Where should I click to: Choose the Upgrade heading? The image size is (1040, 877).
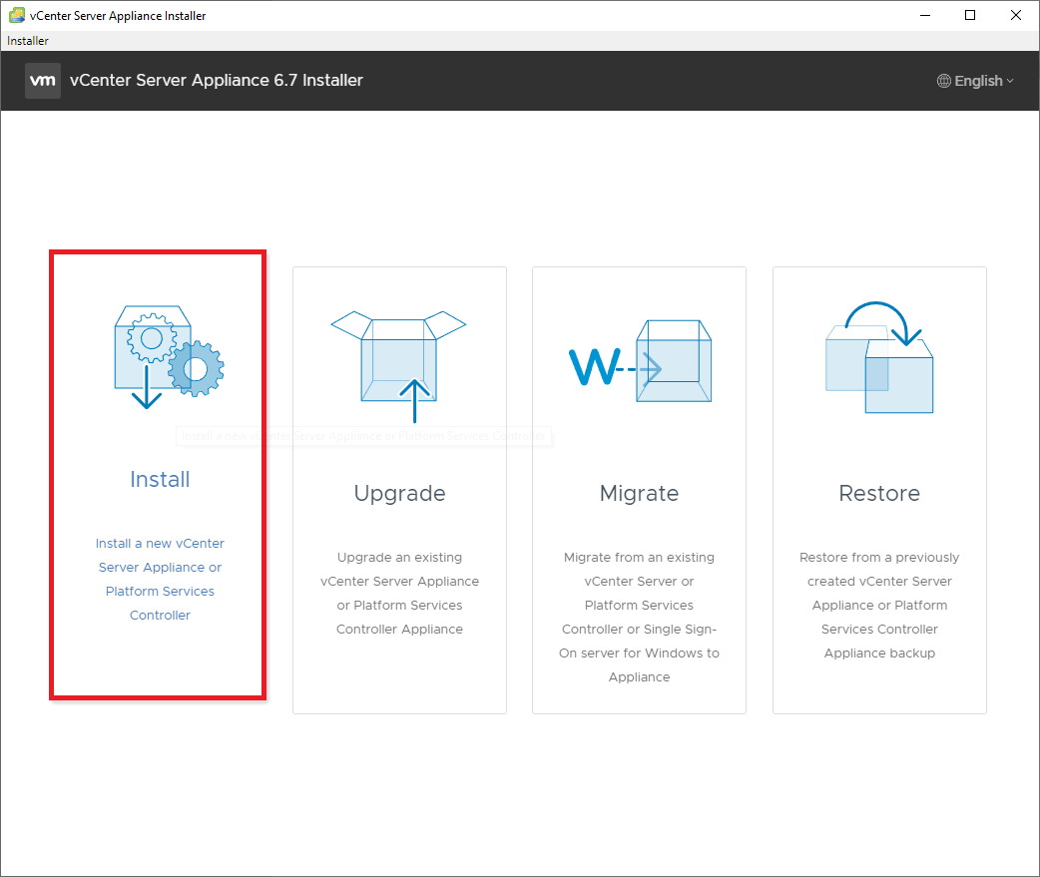tap(399, 494)
